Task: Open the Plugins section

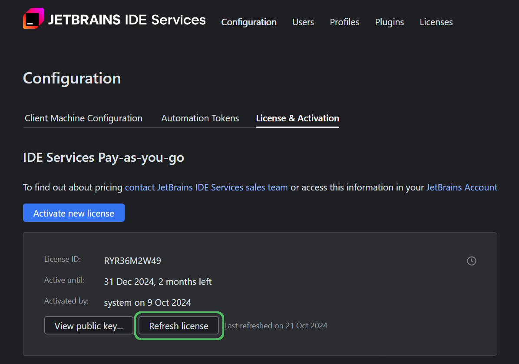Action: [x=389, y=22]
